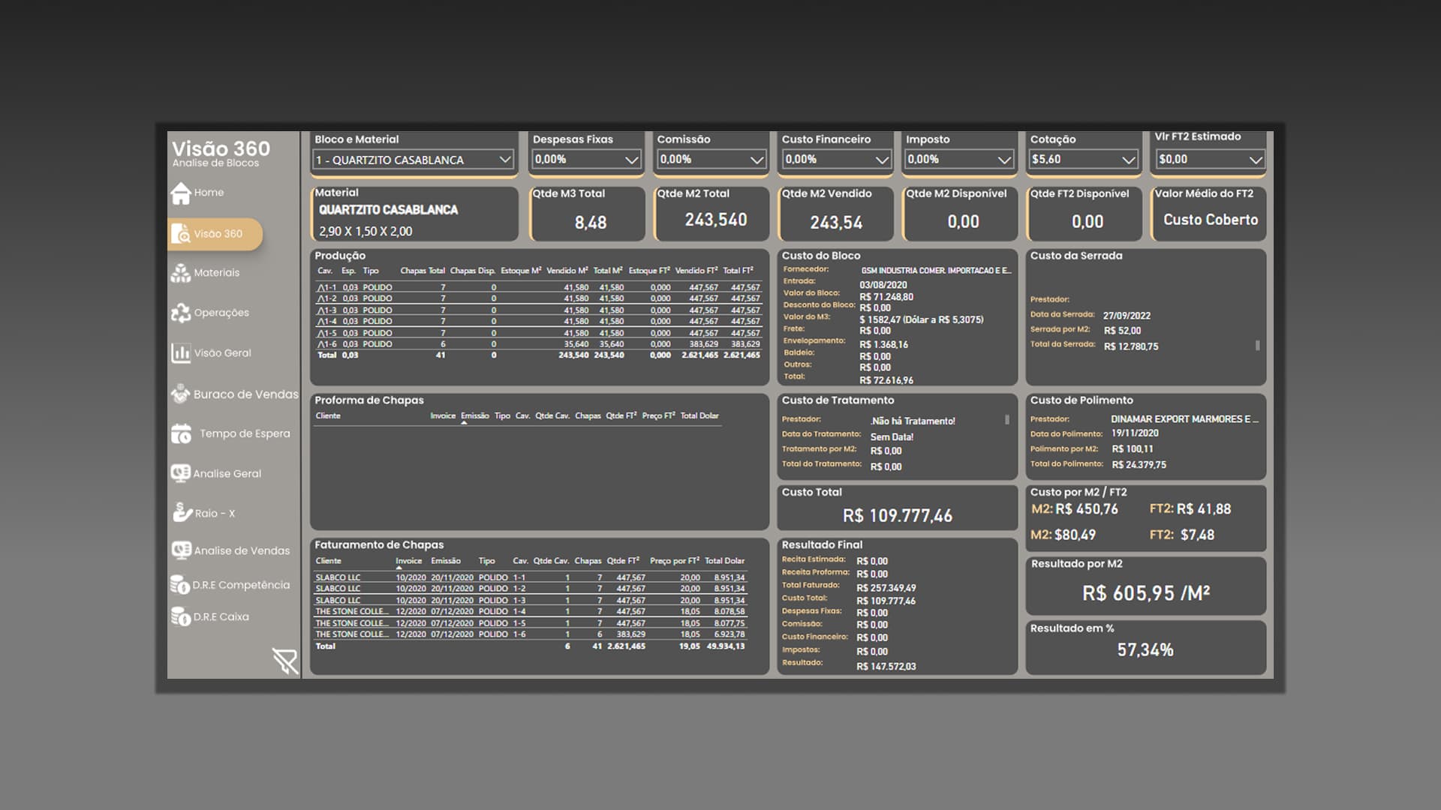The height and width of the screenshot is (810, 1441).
Task: Click the Qtde M2 Disponível 0,00 card
Action: click(x=961, y=214)
